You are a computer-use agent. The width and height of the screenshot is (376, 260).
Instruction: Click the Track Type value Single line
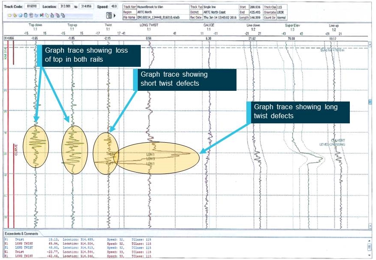[221, 7]
